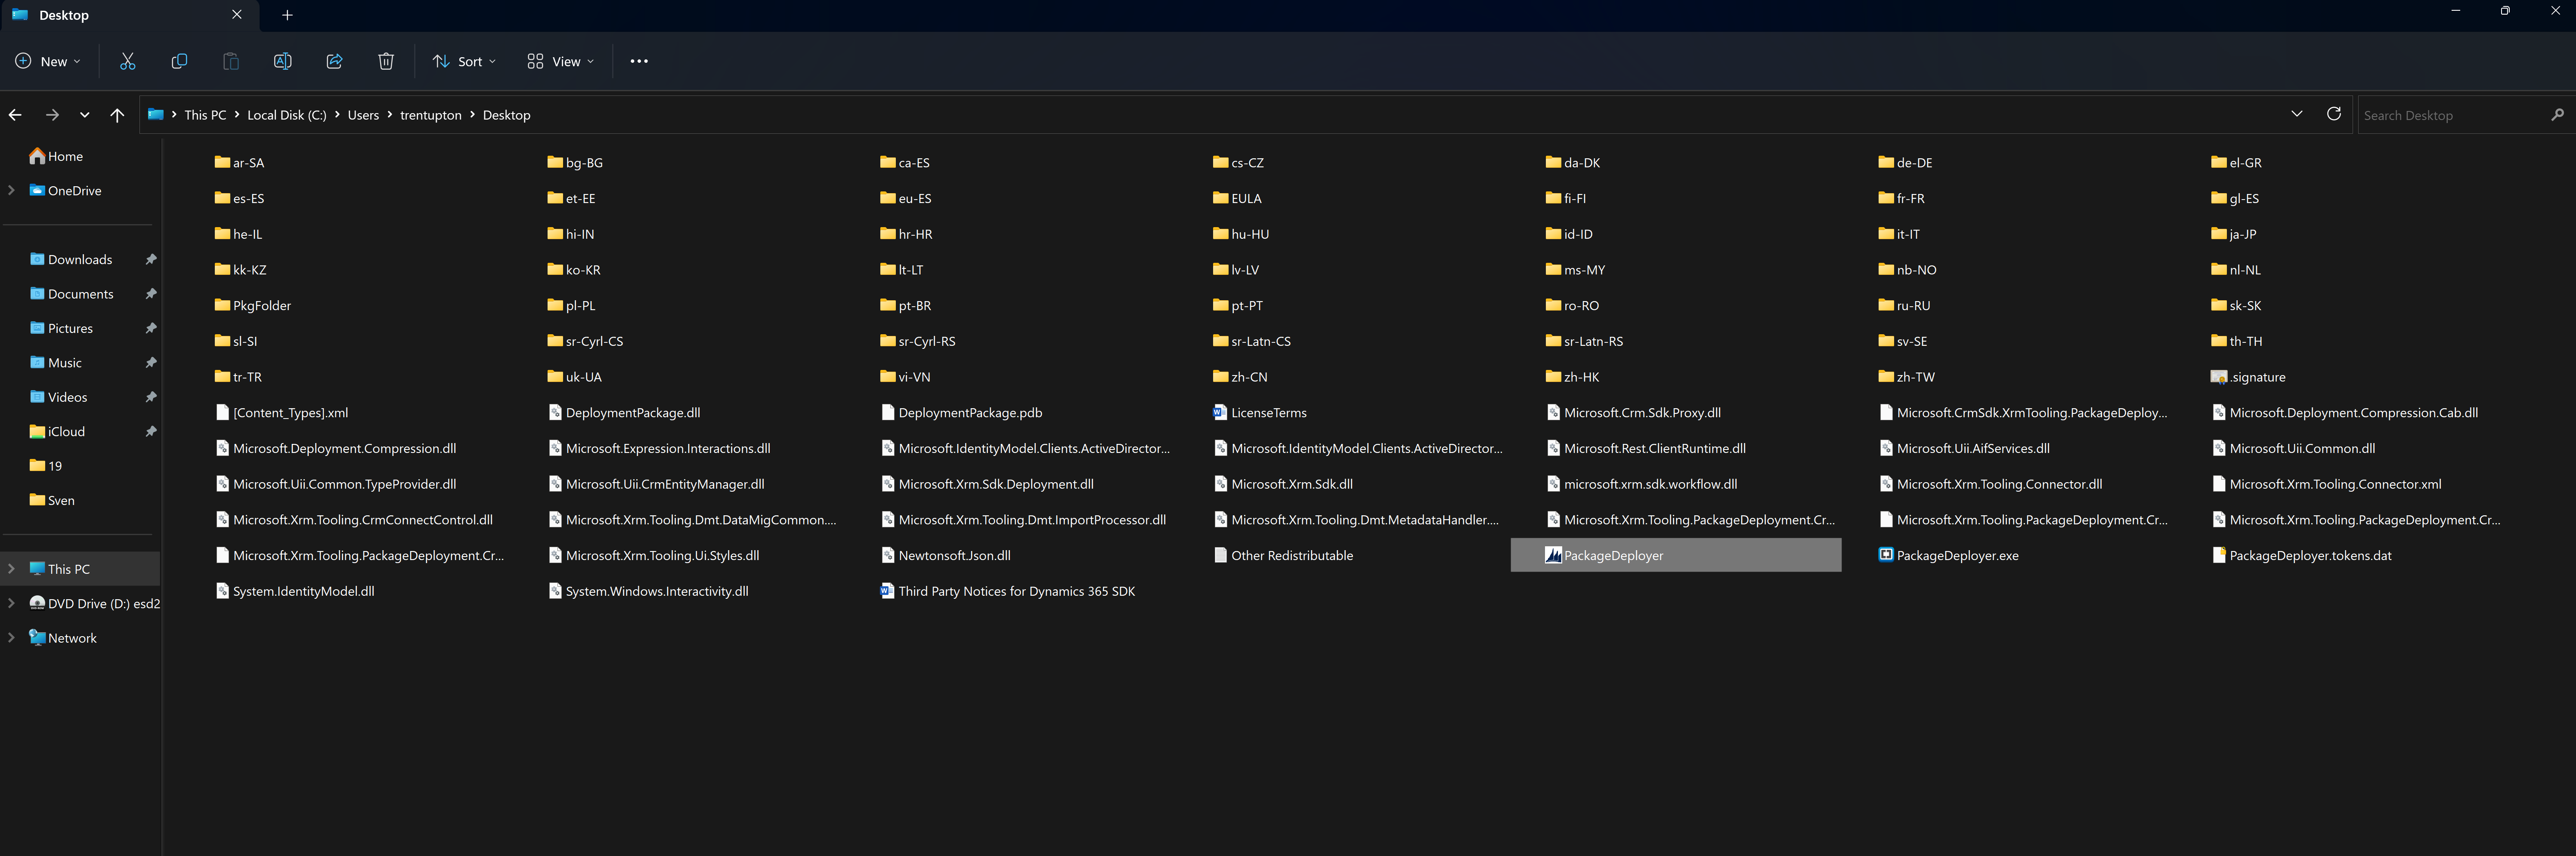Select the .signature file

coord(2248,376)
